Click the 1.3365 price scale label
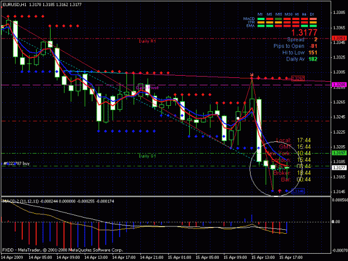Image resolution: width=348 pixels, height=261 pixels. 339,28
